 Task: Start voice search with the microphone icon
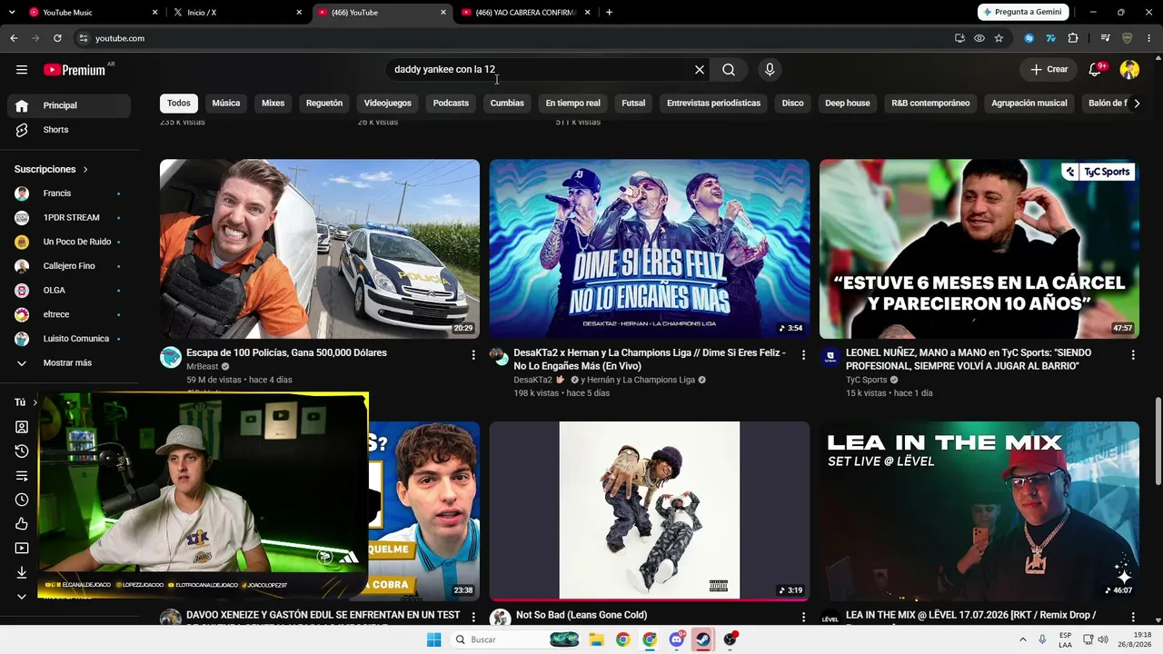(x=770, y=70)
